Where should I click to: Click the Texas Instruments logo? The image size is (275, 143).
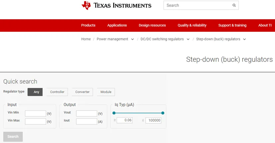click(116, 5)
